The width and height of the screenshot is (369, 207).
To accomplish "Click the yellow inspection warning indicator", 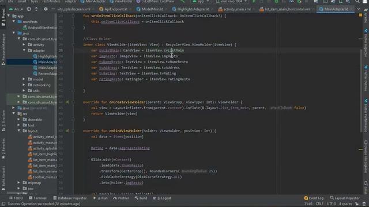I will pyautogui.click(x=360, y=15).
